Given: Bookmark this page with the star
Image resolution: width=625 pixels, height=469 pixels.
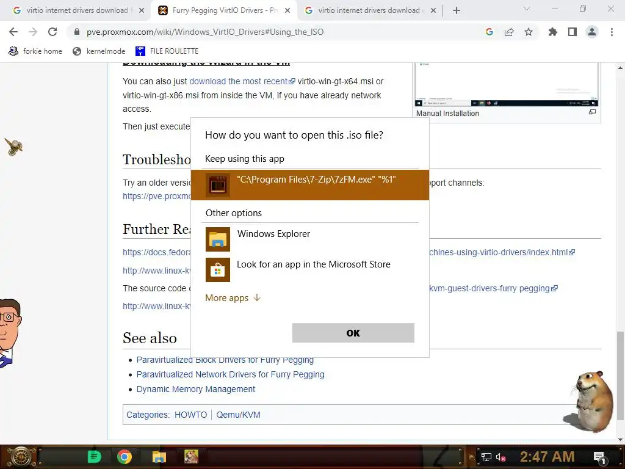Looking at the screenshot, I should click(529, 32).
